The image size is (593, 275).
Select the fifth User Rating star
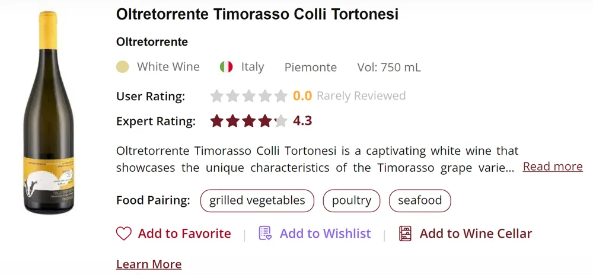[281, 96]
